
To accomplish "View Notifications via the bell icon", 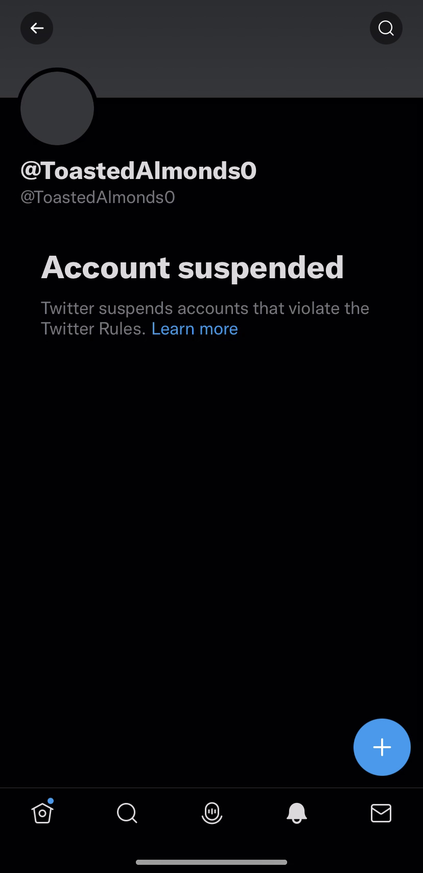I will [297, 813].
